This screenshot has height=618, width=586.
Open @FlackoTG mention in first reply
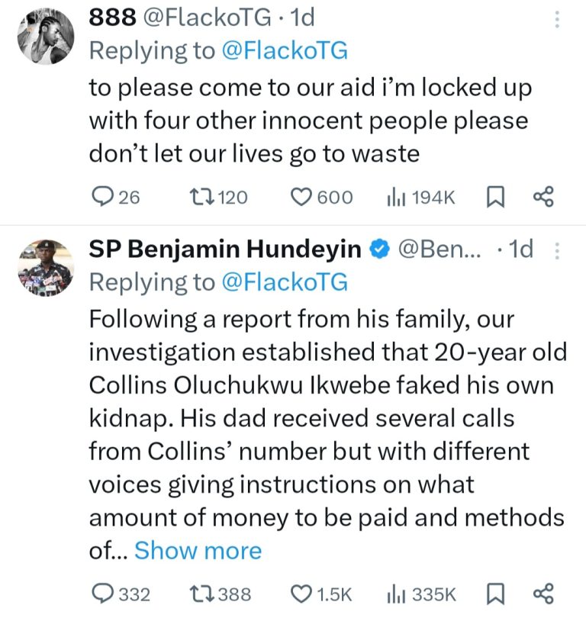pos(284,51)
